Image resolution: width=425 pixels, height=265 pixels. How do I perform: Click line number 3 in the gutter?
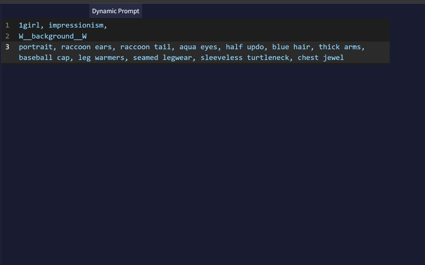click(7, 47)
